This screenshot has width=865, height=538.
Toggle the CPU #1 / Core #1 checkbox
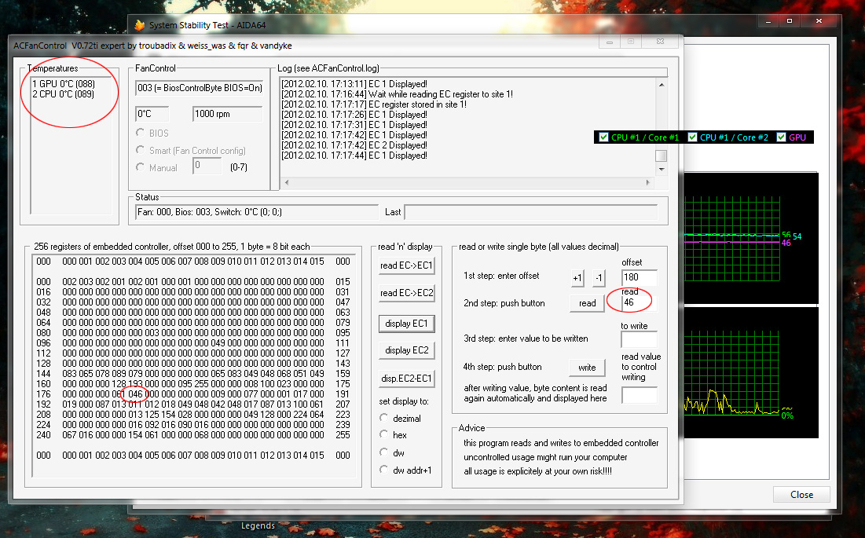tap(603, 137)
